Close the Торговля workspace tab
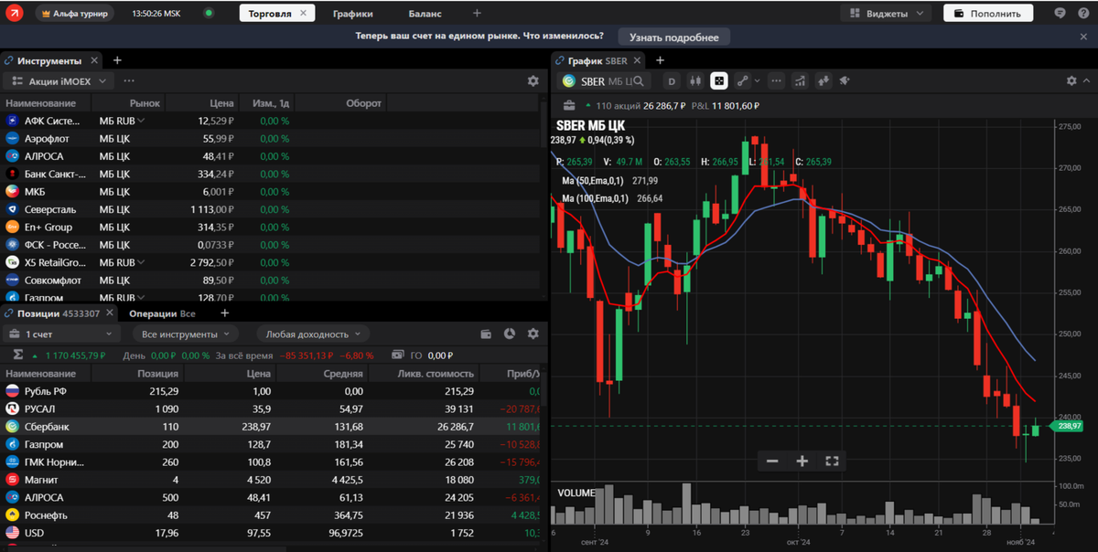1098x552 pixels. 305,14
